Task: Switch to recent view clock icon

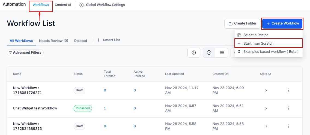Action: coord(209,53)
